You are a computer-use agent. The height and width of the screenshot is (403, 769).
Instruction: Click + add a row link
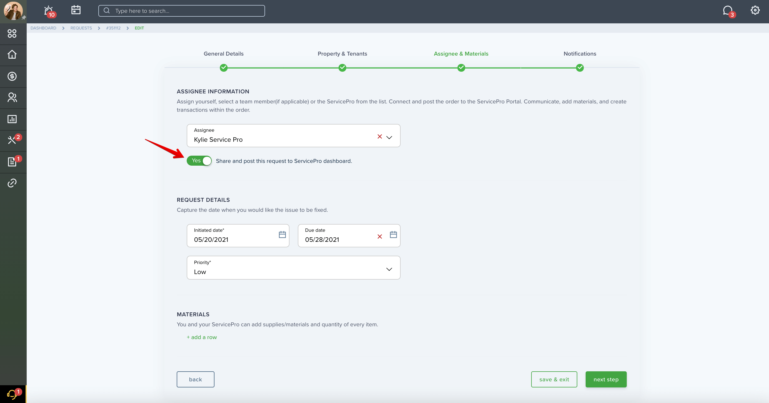click(201, 337)
